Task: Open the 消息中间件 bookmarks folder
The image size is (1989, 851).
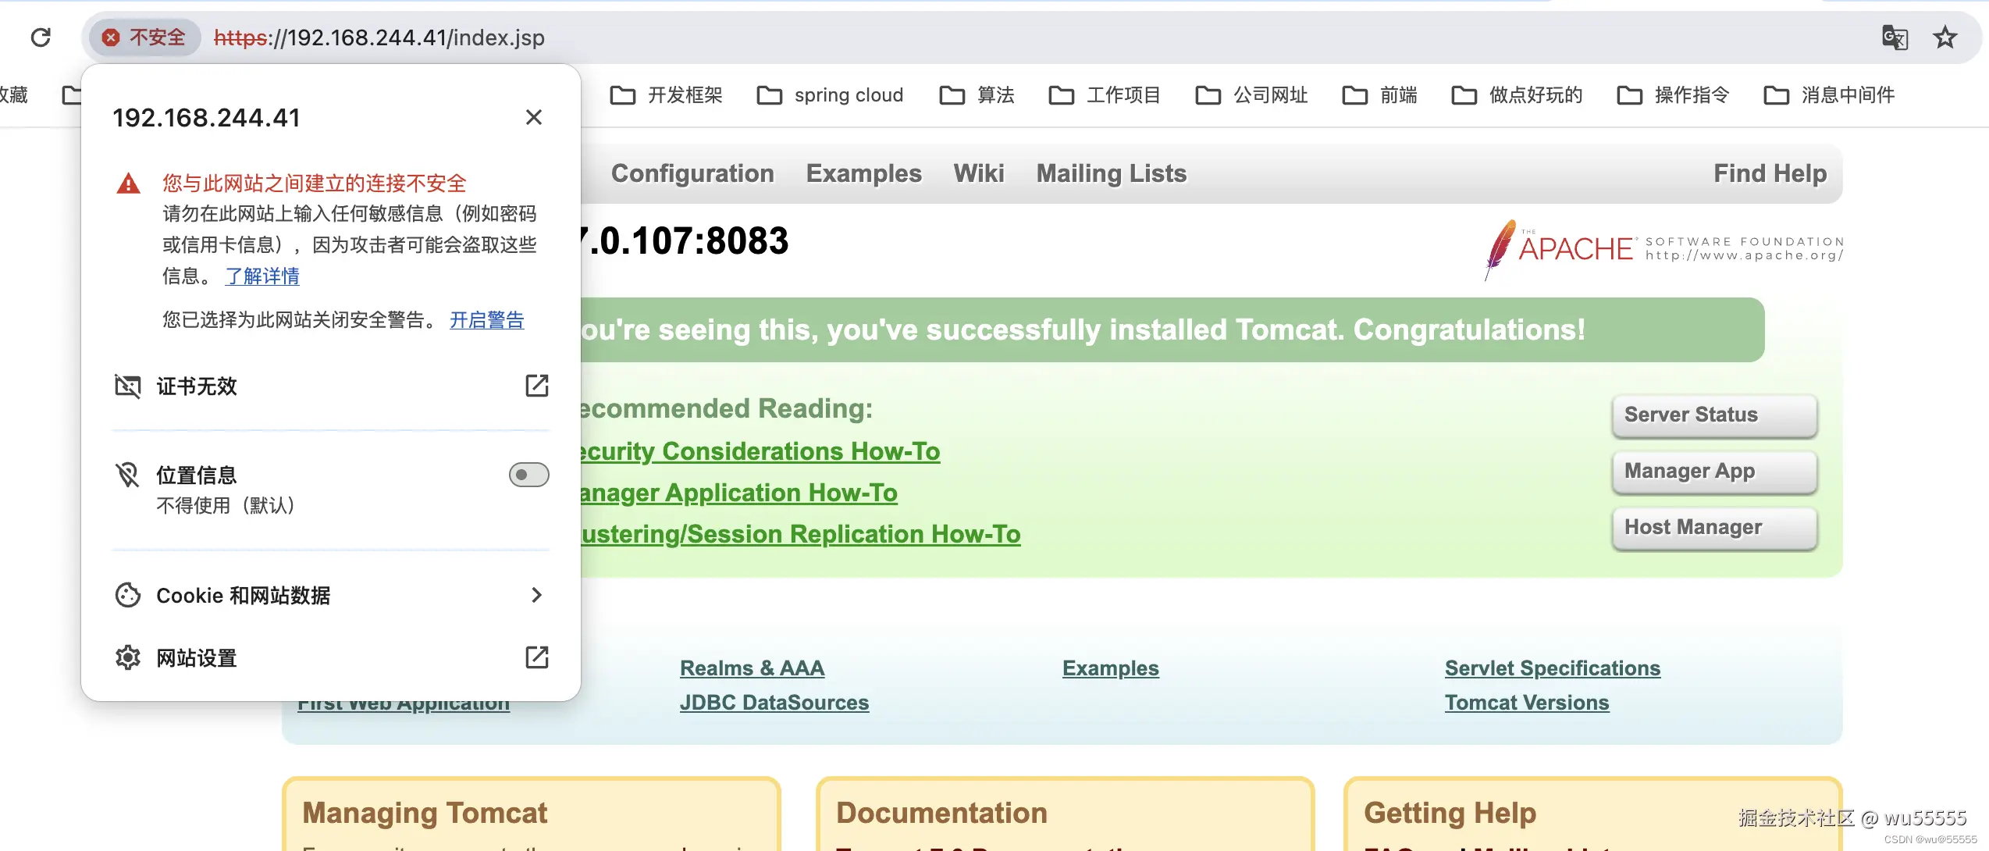Action: 1829,95
